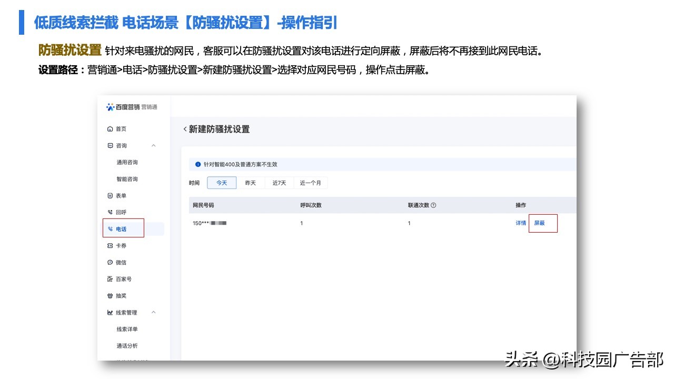Open 详情 details for the phone record
This screenshot has height=379, width=674.
pos(520,223)
